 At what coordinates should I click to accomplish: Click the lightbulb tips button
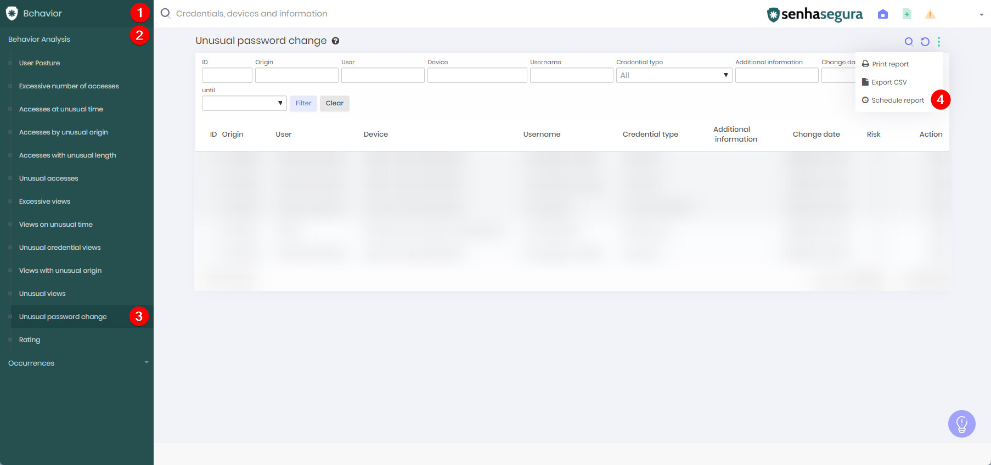[962, 424]
